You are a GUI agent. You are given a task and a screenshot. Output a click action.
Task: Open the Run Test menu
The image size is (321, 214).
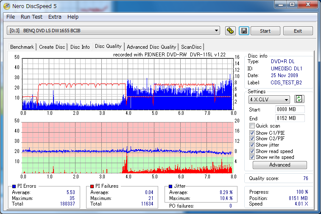(x=31, y=17)
